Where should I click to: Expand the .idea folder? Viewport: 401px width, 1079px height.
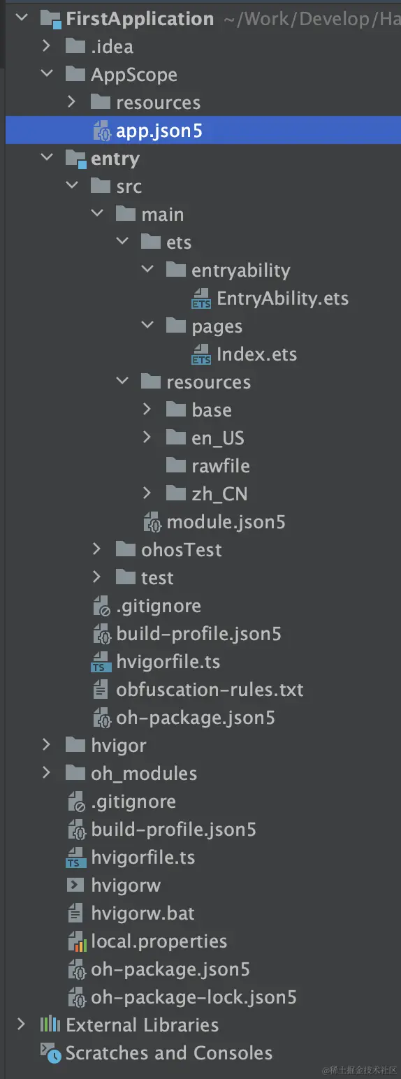tap(46, 46)
